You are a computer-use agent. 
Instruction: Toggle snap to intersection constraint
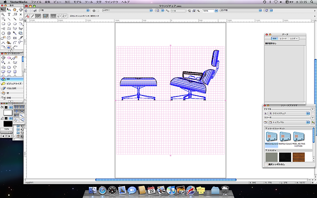(x=22, y=111)
